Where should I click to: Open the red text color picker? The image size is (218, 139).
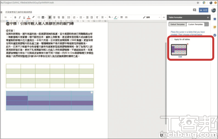click(29, 17)
